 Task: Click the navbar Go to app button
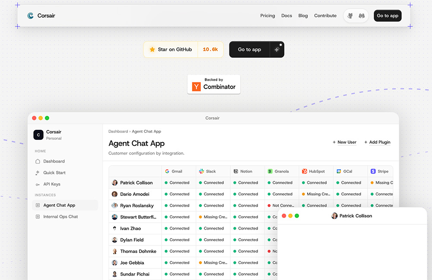[388, 16]
